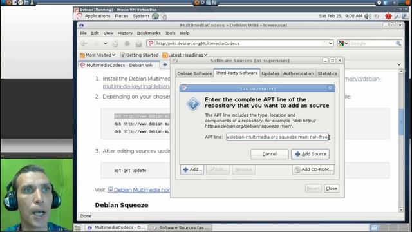
Task: Open the View menu in Iceweasel
Action: [108, 33]
